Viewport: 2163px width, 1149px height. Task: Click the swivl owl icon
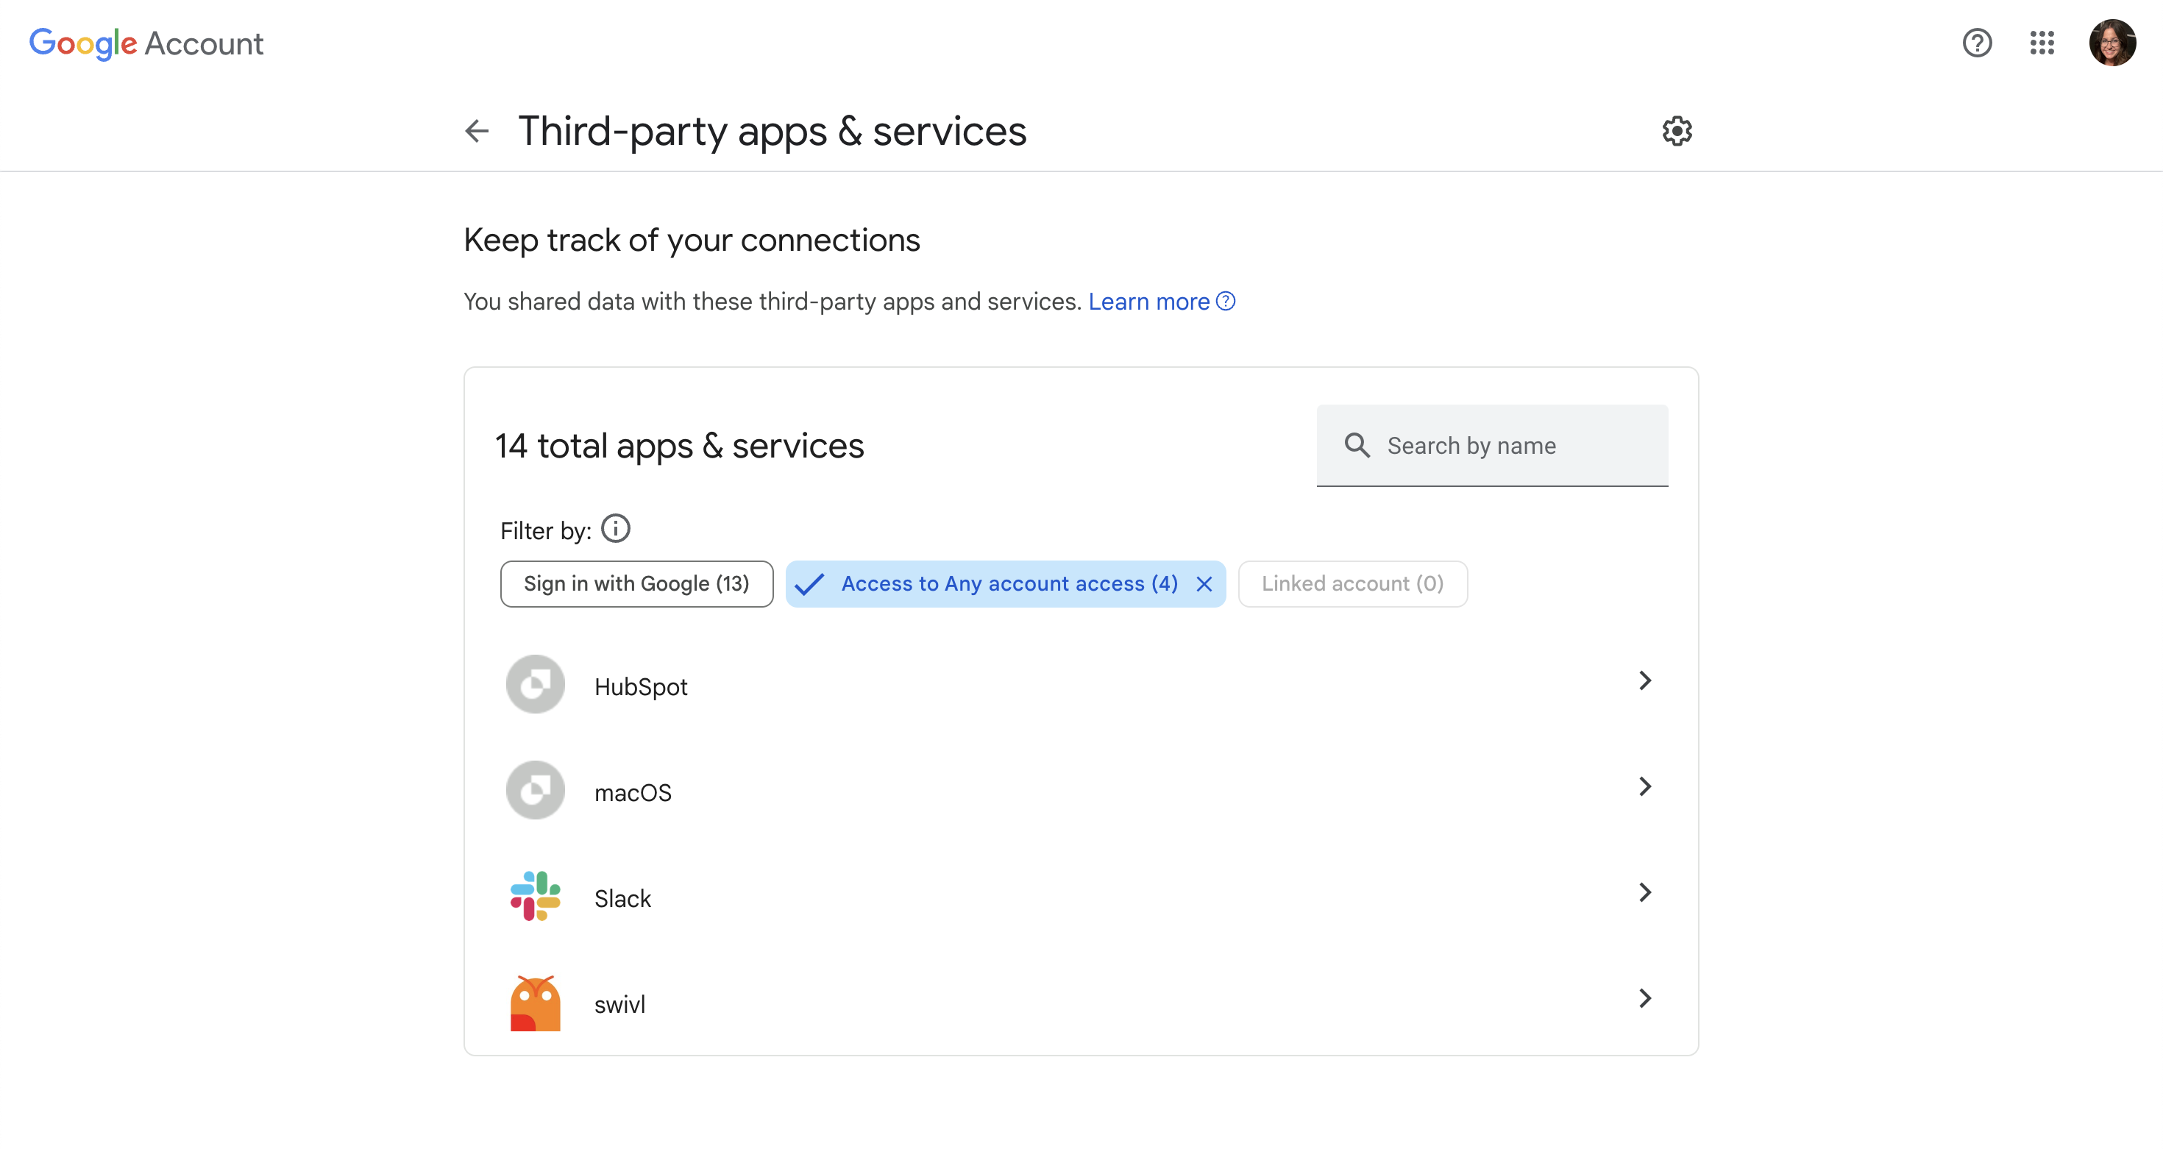tap(535, 1002)
